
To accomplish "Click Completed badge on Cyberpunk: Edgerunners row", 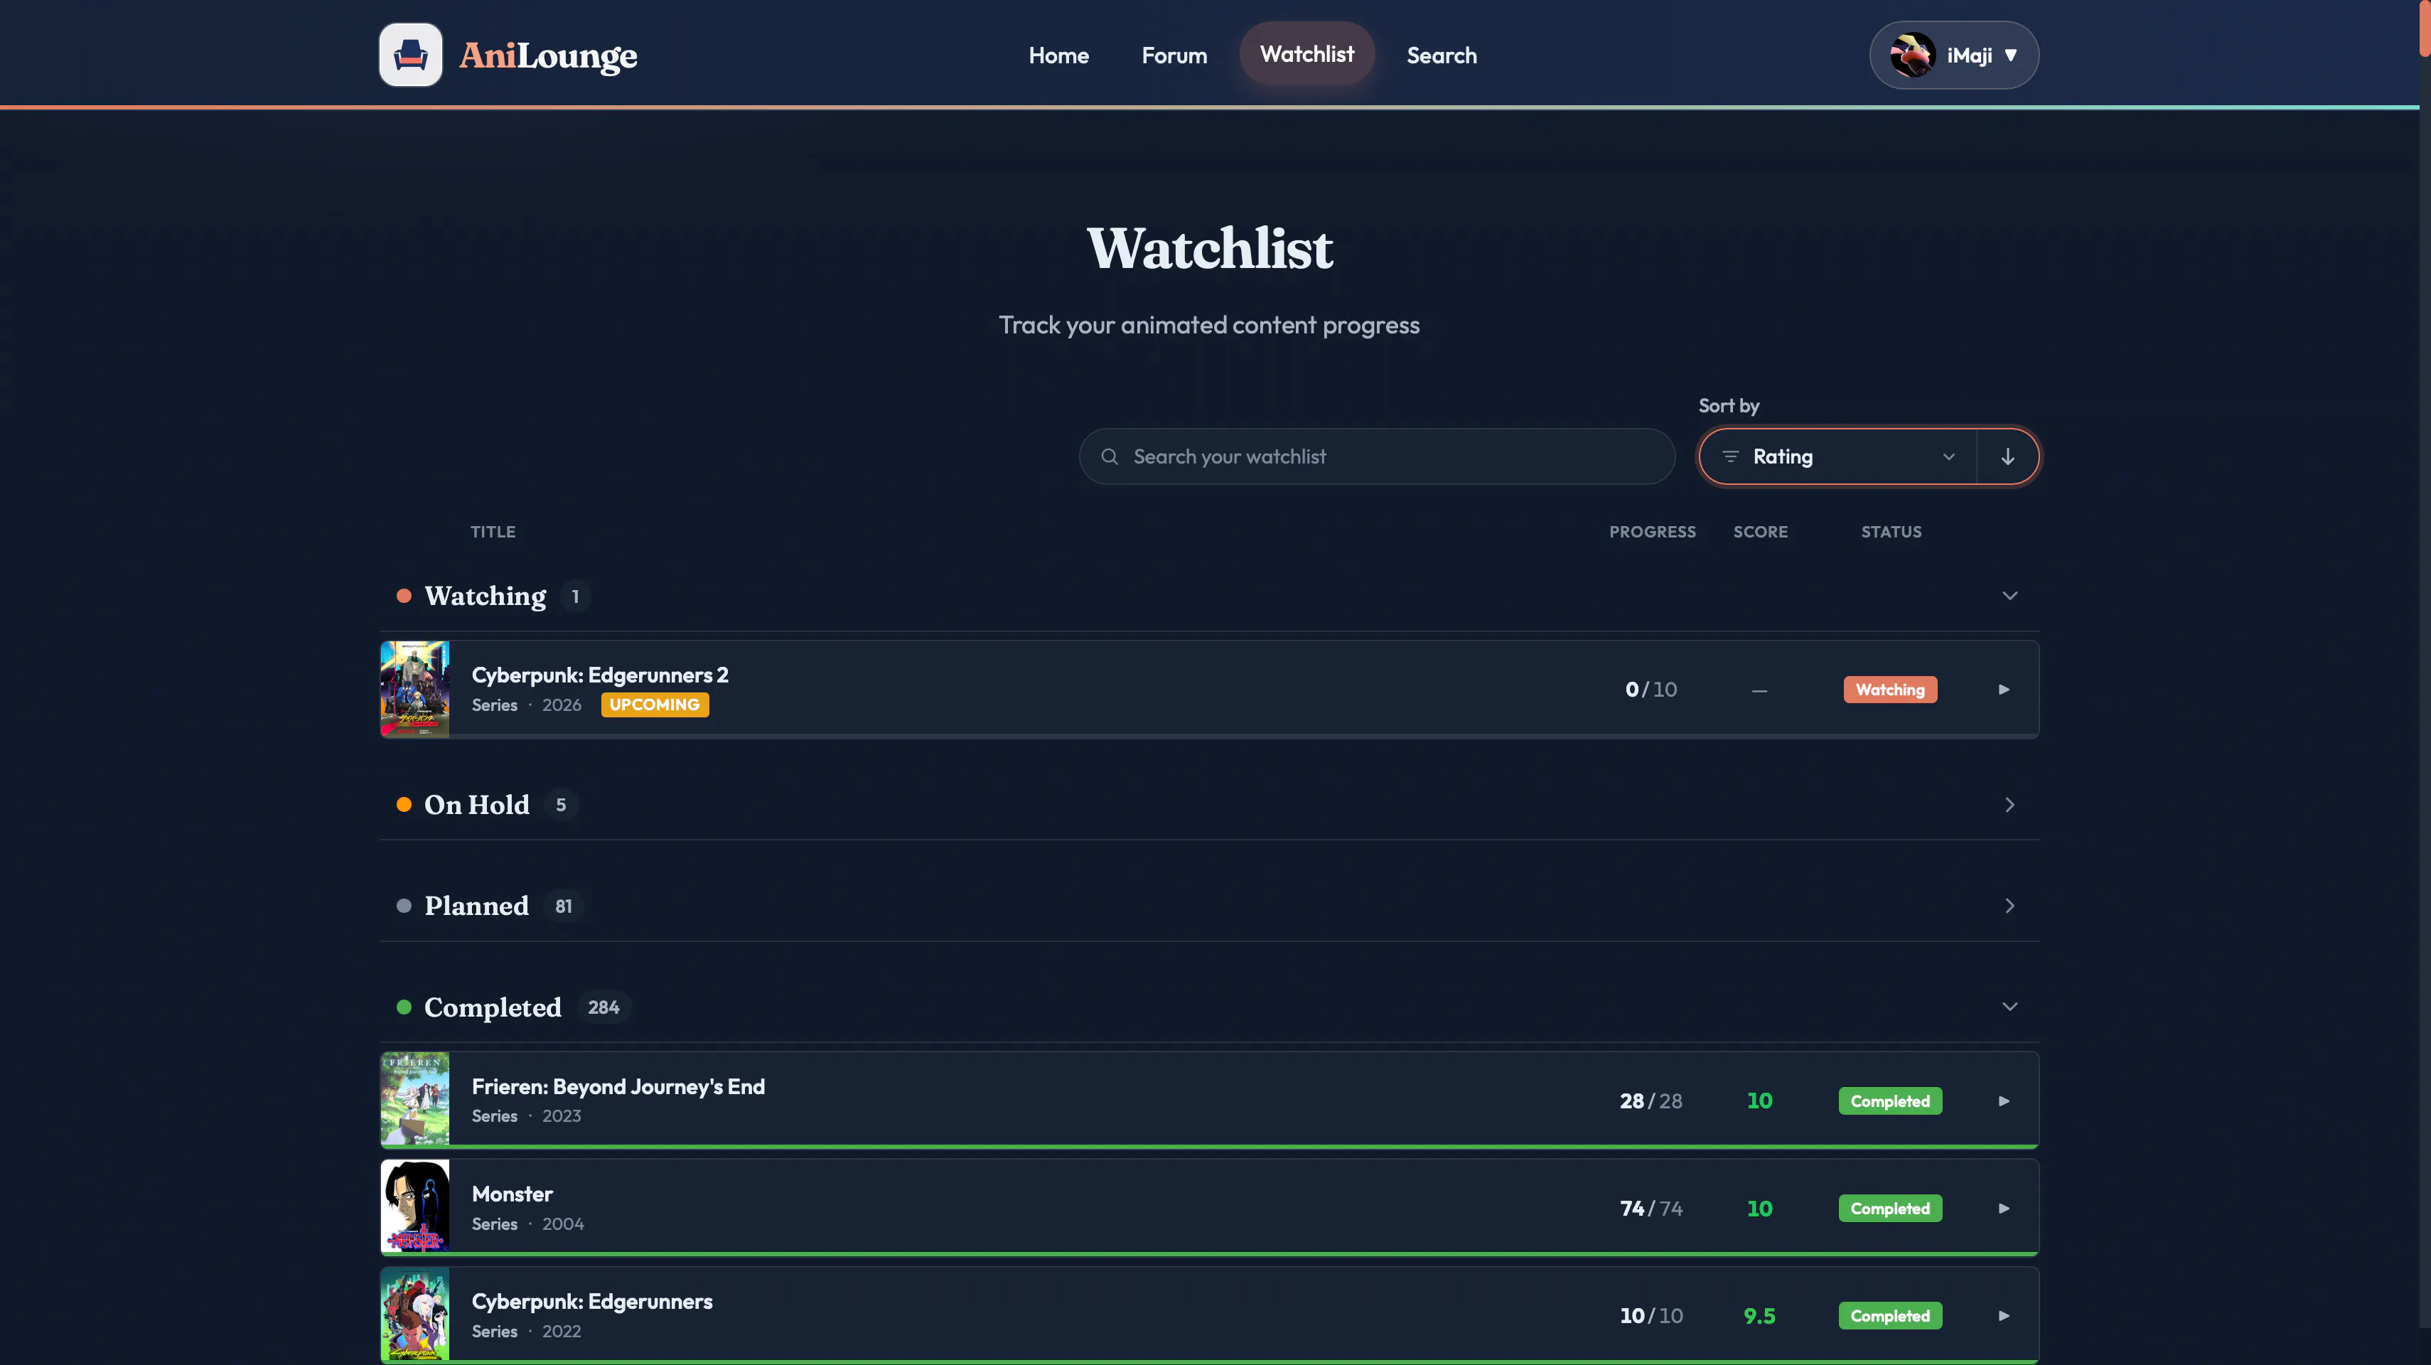I will [1889, 1316].
